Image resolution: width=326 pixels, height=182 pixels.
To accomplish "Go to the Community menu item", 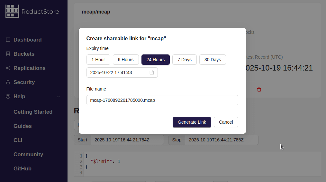I will 28,154.
